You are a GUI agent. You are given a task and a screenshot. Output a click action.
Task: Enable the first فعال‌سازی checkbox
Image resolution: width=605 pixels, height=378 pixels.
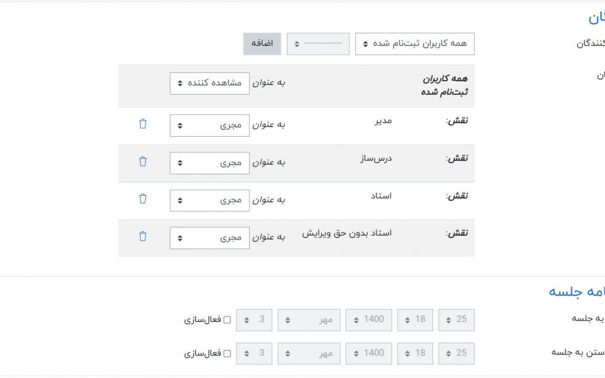227,320
